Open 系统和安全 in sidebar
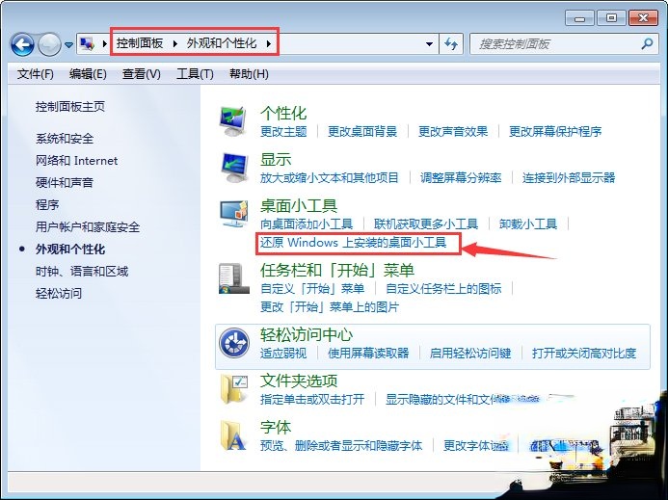The width and height of the screenshot is (668, 500). [65, 139]
